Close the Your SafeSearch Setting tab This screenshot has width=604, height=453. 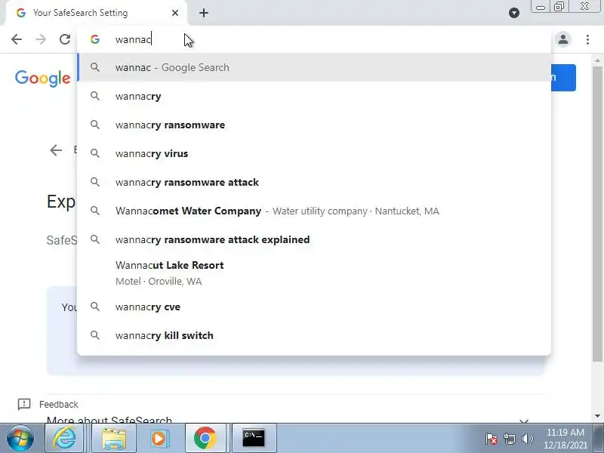tap(175, 13)
